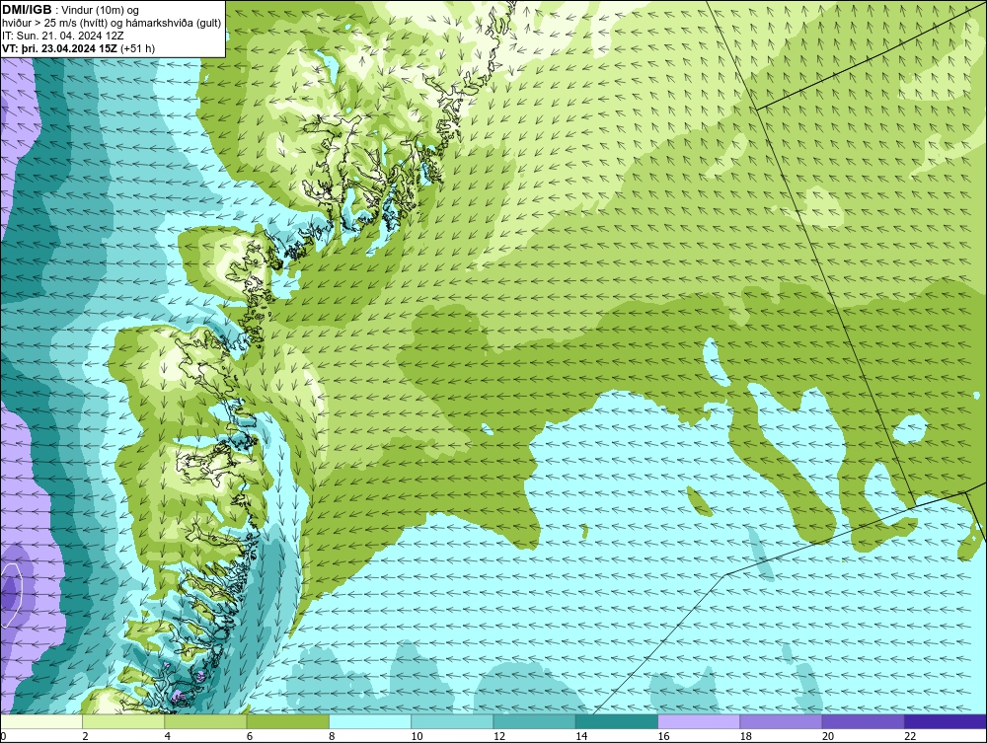Click the 0–2 m/s pale yellow legend swatch
987x743 pixels.
pyautogui.click(x=41, y=721)
